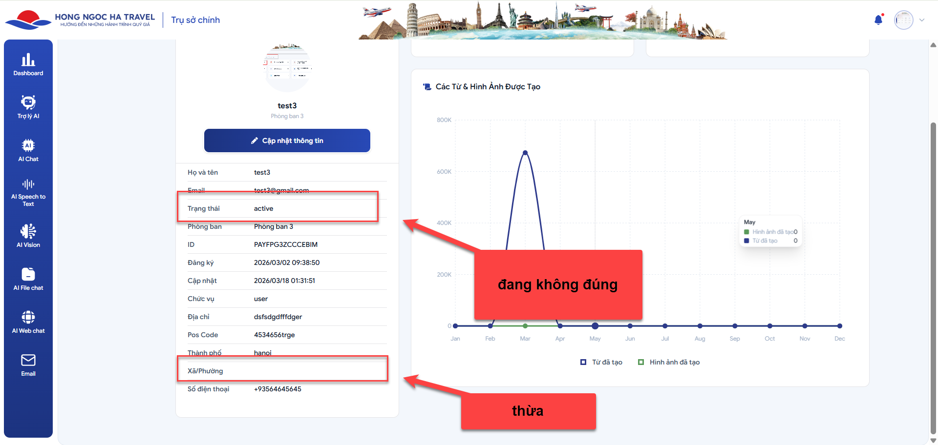The image size is (938, 445).
Task: Open the user avatar menu in header
Action: [903, 20]
